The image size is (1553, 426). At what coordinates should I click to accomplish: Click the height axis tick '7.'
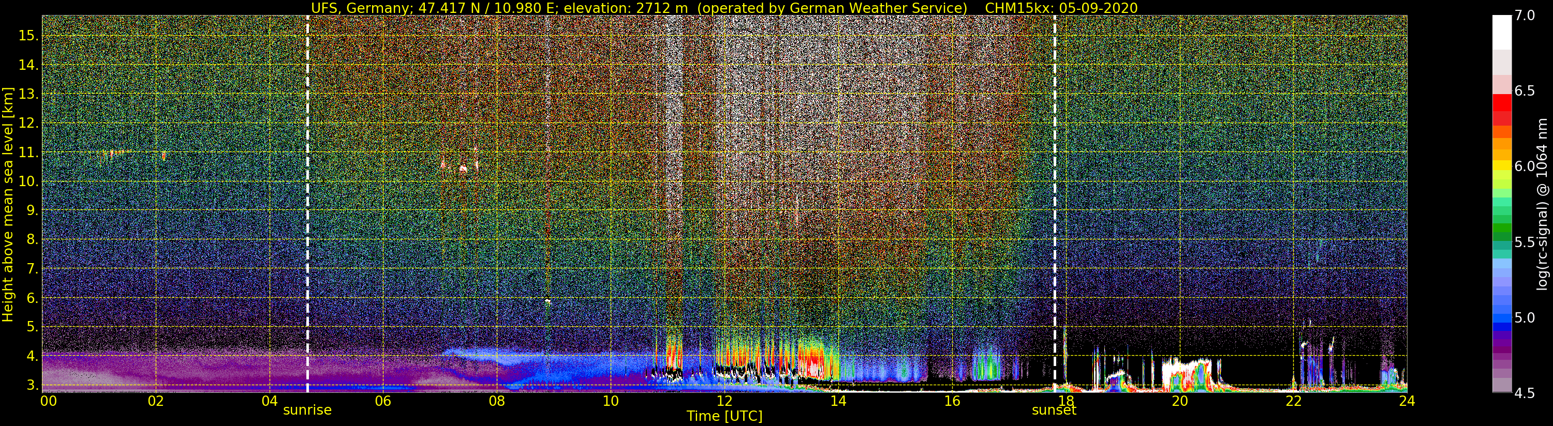pyautogui.click(x=33, y=269)
